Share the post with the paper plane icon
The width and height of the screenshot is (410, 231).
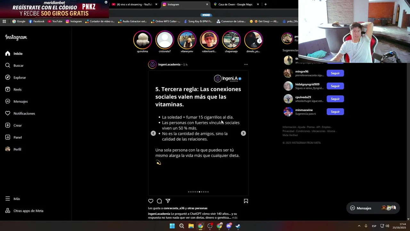[x=168, y=201]
